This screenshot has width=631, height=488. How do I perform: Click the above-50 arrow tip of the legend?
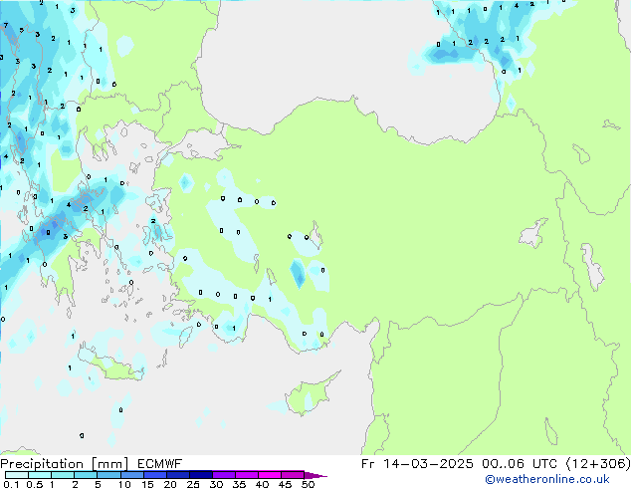(316, 475)
